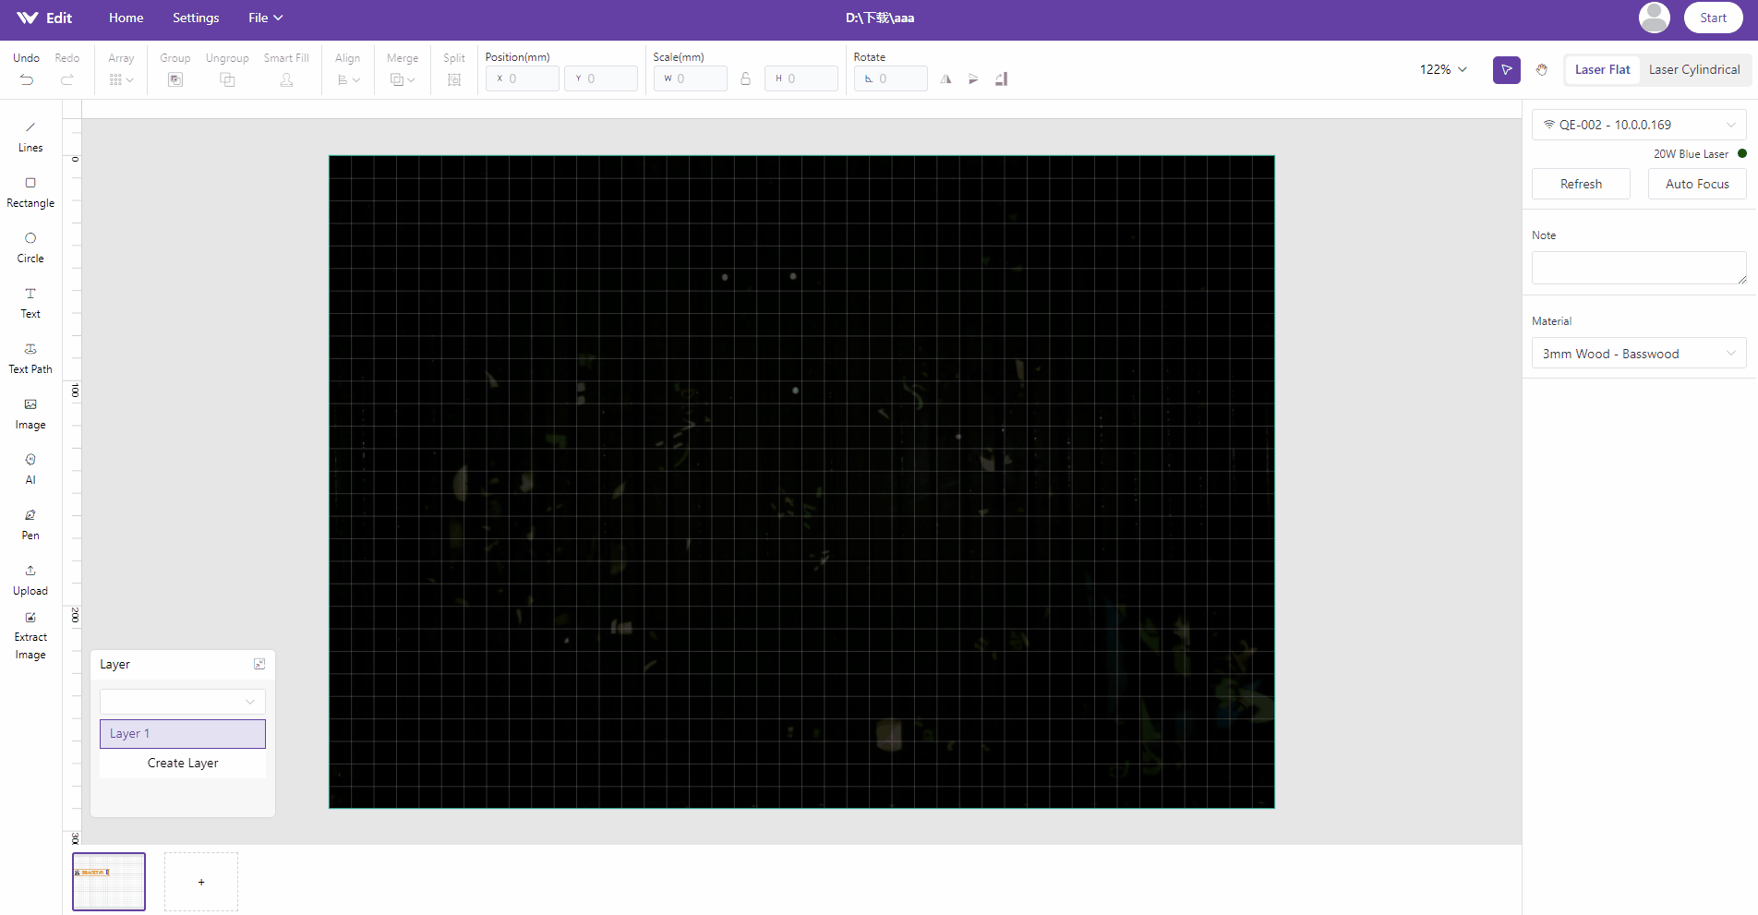Open the AI tool
The image size is (1758, 915).
[30, 469]
